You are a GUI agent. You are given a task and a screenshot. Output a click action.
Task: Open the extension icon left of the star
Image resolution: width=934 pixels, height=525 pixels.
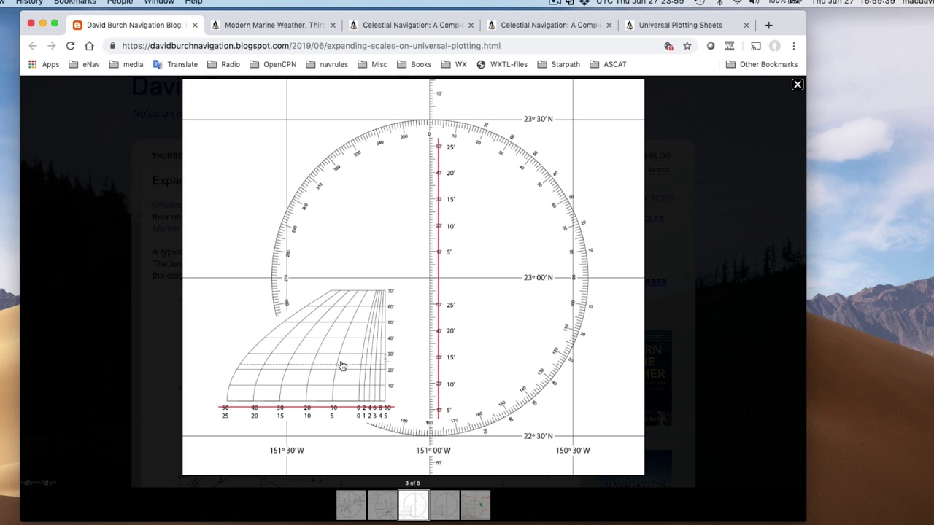click(668, 46)
